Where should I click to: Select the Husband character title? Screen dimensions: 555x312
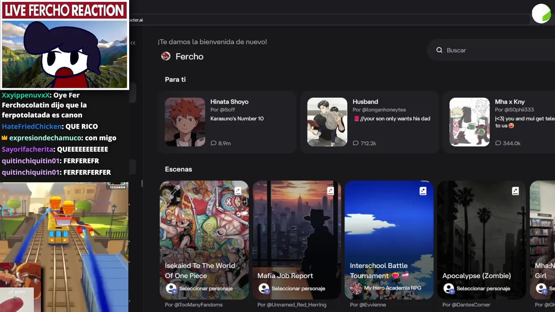point(365,102)
